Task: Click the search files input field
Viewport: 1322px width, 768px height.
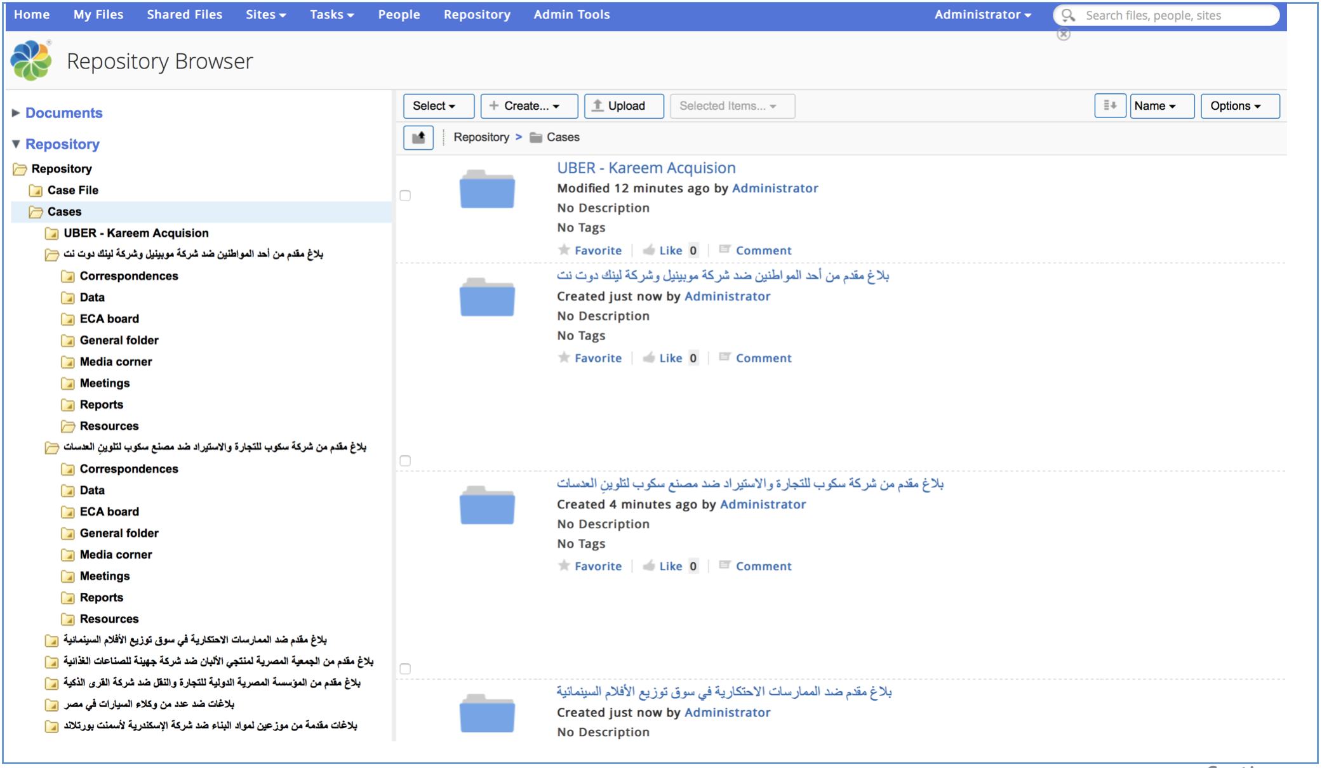Action: pyautogui.click(x=1175, y=15)
